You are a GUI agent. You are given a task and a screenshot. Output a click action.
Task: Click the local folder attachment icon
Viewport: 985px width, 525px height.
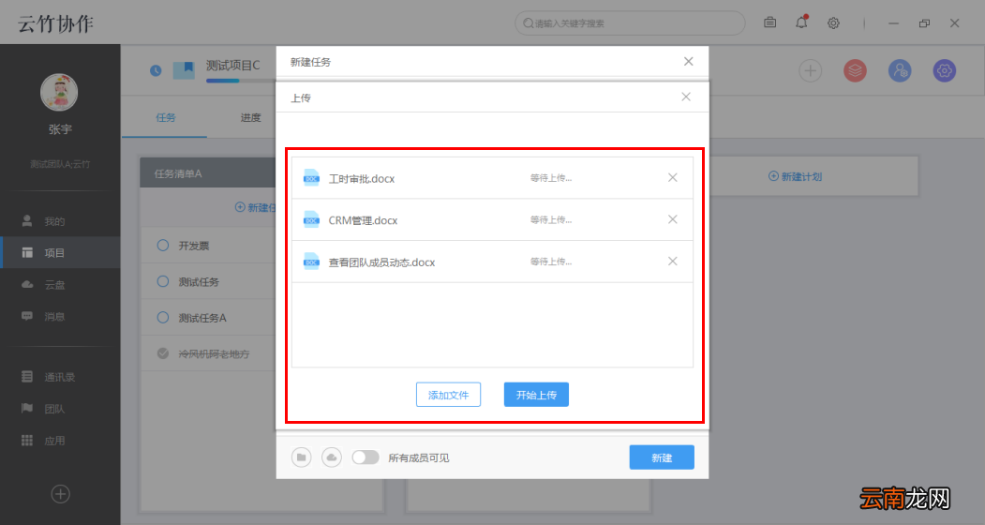[x=302, y=457]
